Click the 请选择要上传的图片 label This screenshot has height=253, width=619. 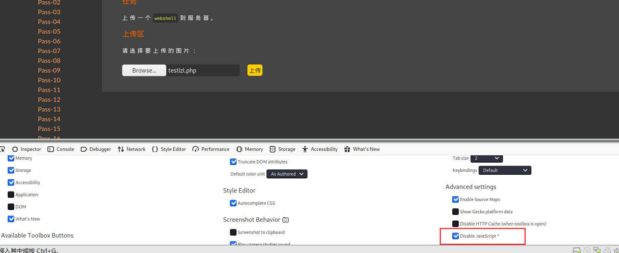point(159,51)
